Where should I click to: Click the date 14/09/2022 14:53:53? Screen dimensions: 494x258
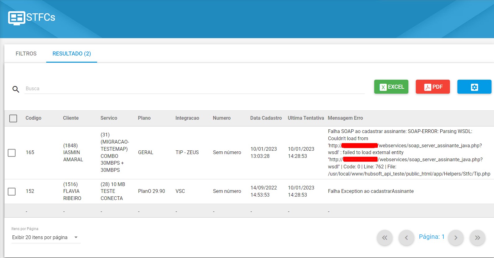pyautogui.click(x=264, y=191)
